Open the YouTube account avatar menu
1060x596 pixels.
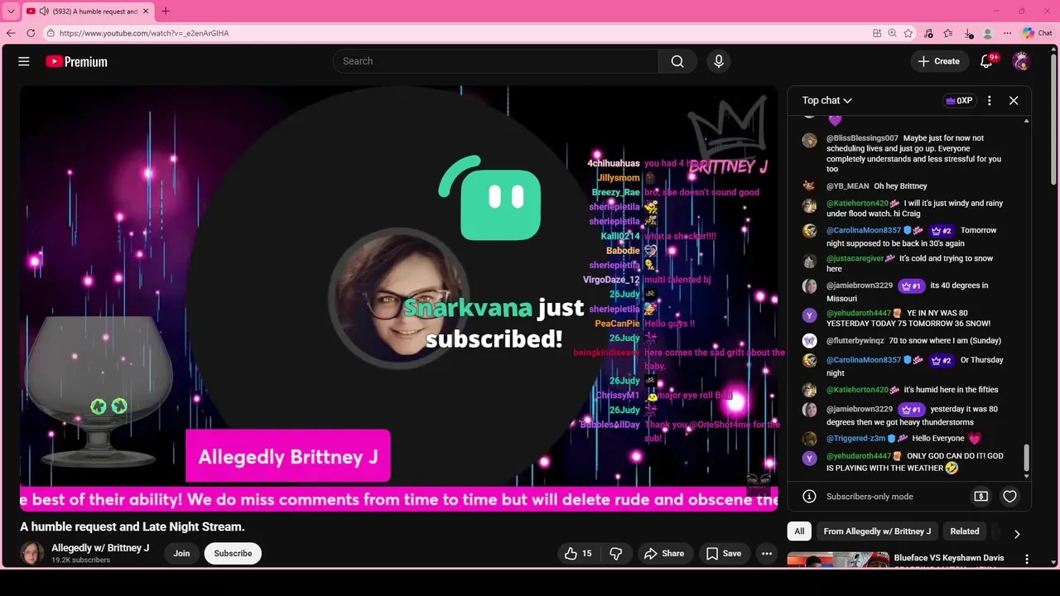point(1021,61)
